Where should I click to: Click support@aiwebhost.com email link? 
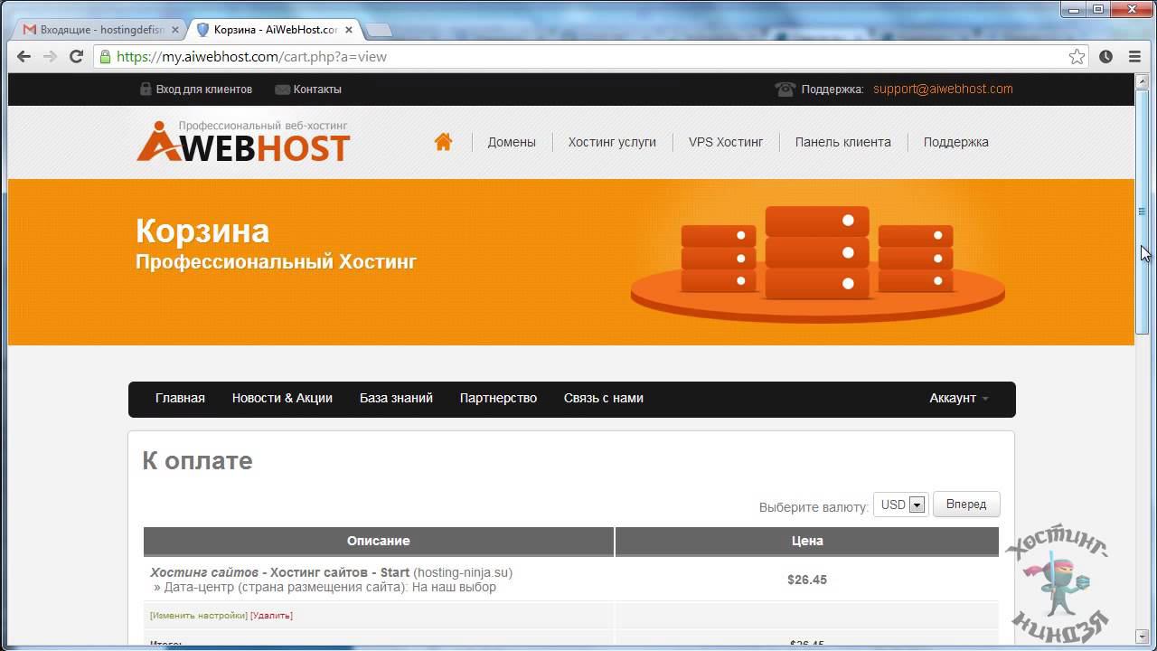tap(943, 89)
